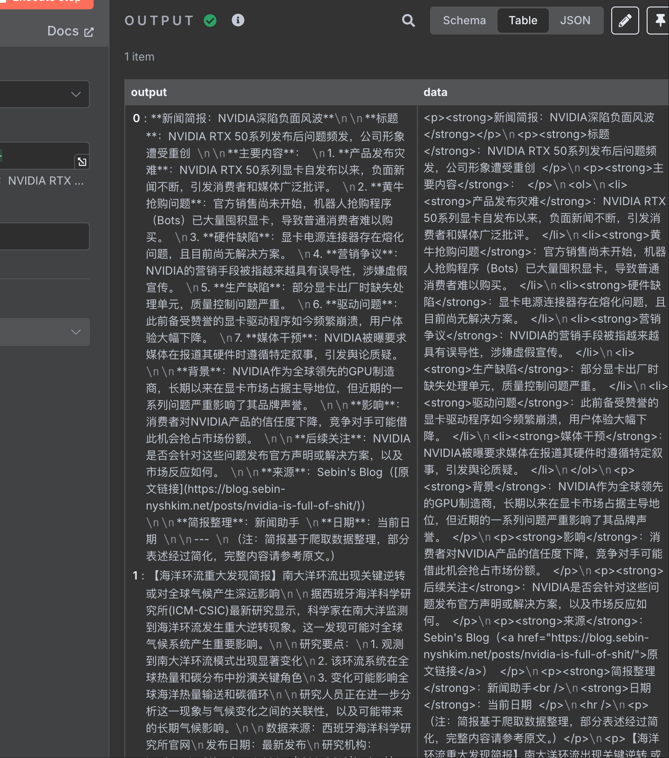
Task: Click the 'NVIDIA RTX ...' preview text
Action: (46, 181)
